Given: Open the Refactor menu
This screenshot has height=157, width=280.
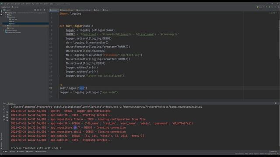Looking at the screenshot, I should point(28,4).
